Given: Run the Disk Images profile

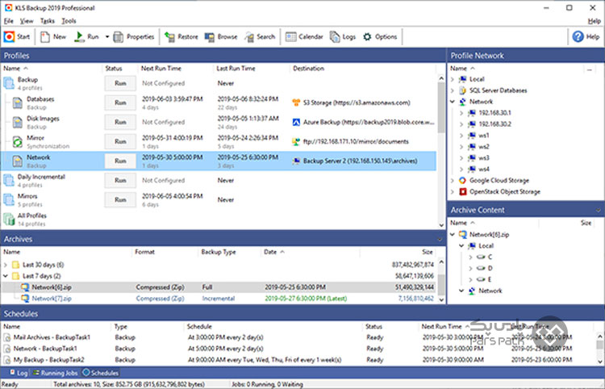Looking at the screenshot, I should click(120, 122).
